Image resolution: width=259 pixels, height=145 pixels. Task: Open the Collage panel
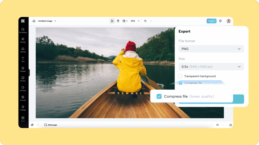tap(23, 108)
